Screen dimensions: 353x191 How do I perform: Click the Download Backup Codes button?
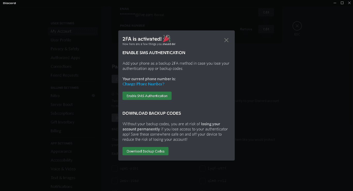145,151
